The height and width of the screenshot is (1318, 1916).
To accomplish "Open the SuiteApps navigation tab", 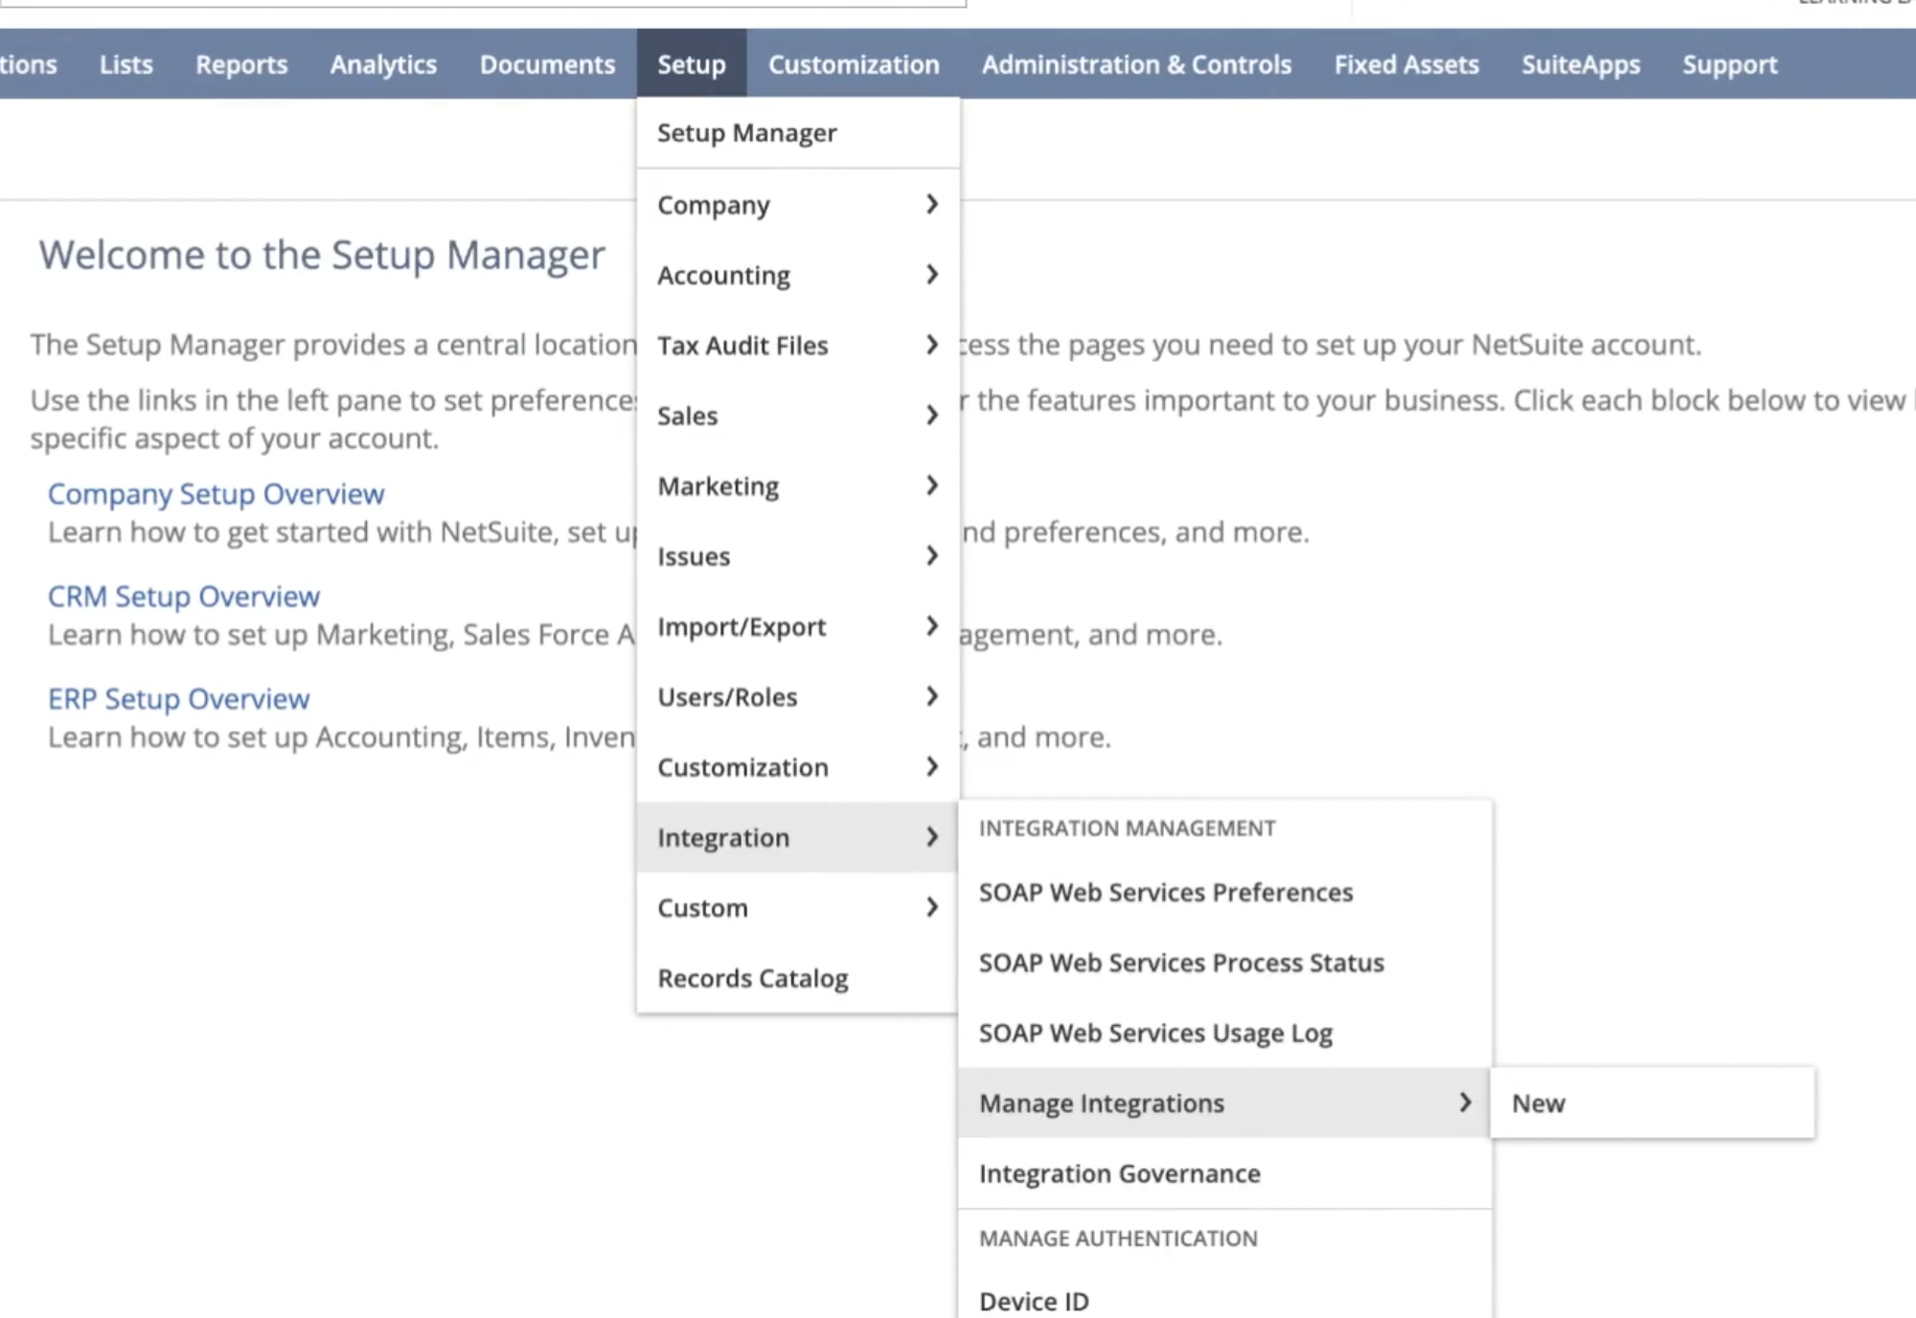I will click(1580, 64).
